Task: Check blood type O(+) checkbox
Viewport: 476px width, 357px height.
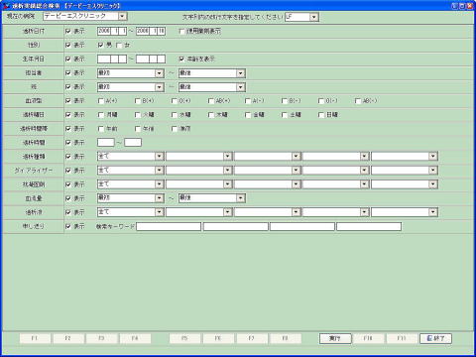Action: pyautogui.click(x=175, y=101)
